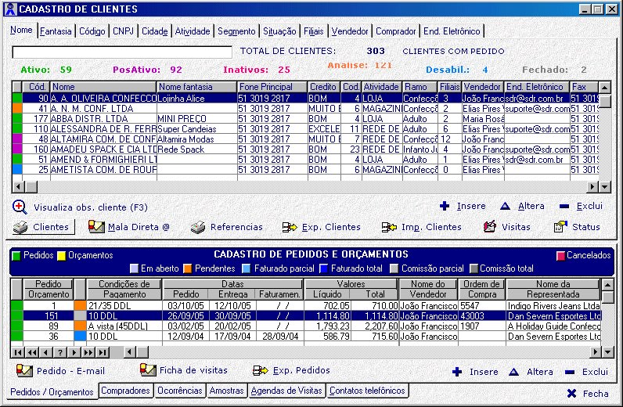
Task: Click the Fecha button text
Action: pos(596,394)
